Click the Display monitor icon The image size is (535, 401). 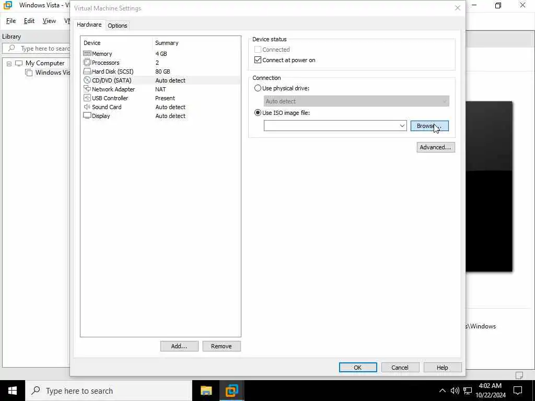87,115
